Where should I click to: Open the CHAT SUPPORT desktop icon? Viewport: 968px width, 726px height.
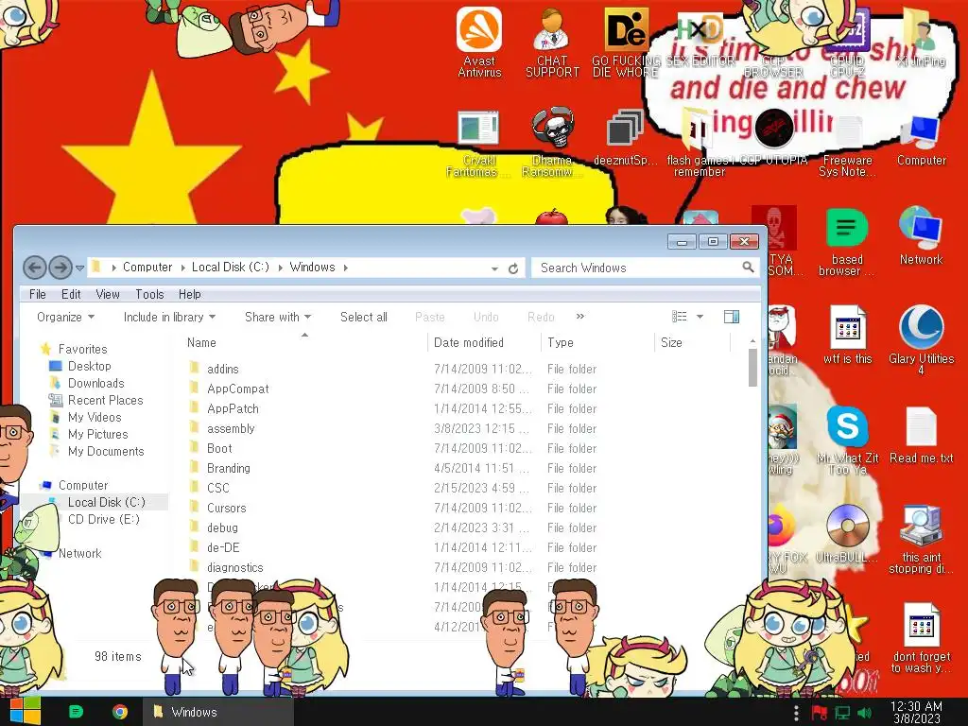point(552,42)
